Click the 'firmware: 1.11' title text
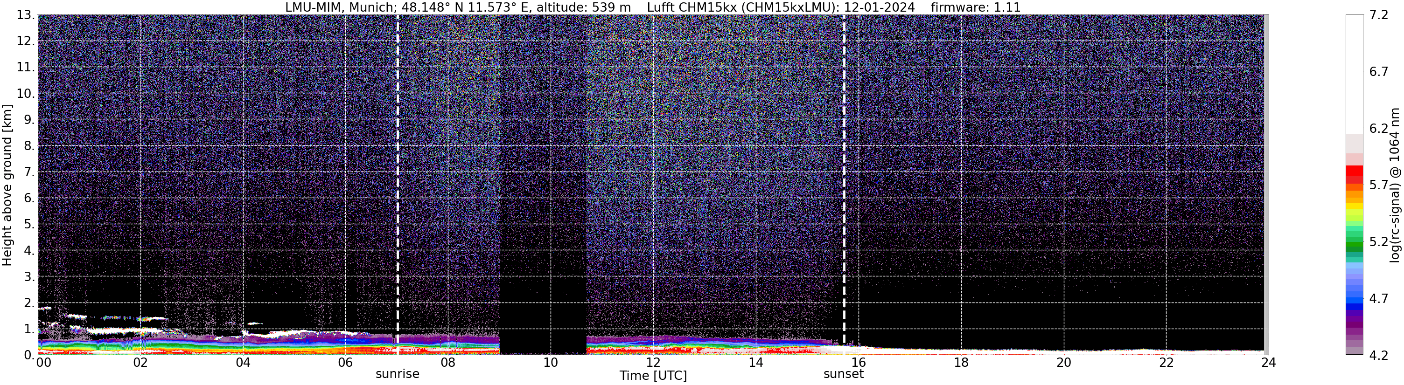1404x385 pixels. [976, 7]
